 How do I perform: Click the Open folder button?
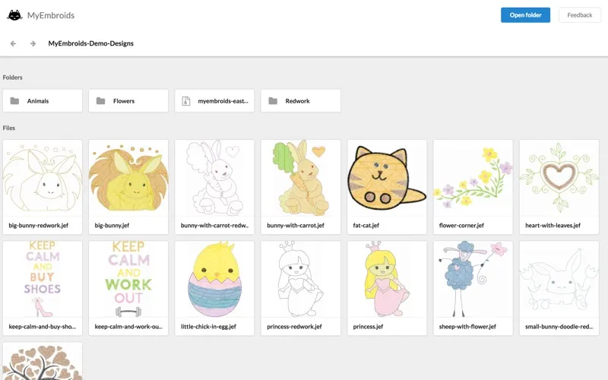click(525, 15)
